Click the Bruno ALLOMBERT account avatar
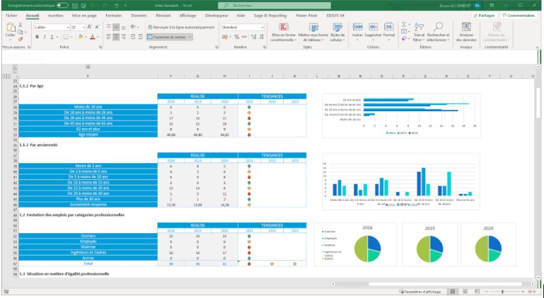The width and height of the screenshot is (544, 298). pos(478,6)
